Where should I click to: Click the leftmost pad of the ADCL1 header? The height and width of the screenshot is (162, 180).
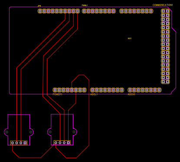pos(92,90)
